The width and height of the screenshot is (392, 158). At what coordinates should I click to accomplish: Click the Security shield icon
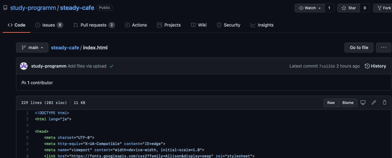point(219,25)
